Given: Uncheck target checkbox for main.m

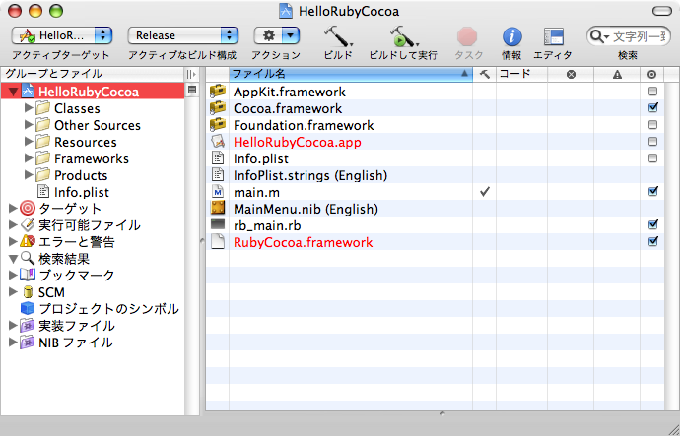Looking at the screenshot, I should pyautogui.click(x=652, y=191).
